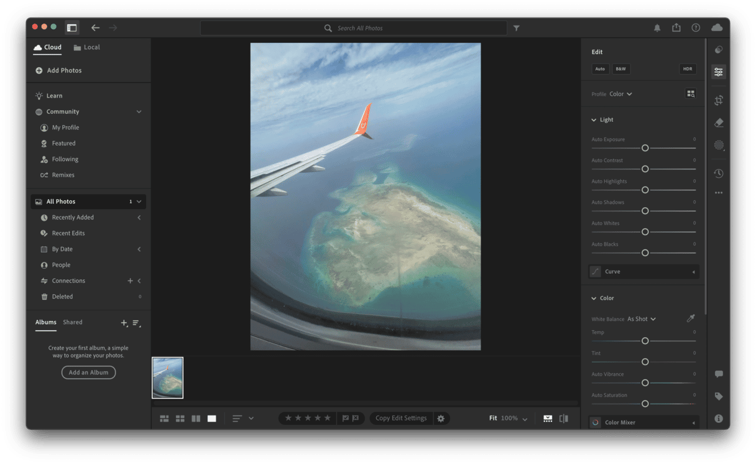Toggle show original view
Viewport: 756px width, 464px height.
564,419
